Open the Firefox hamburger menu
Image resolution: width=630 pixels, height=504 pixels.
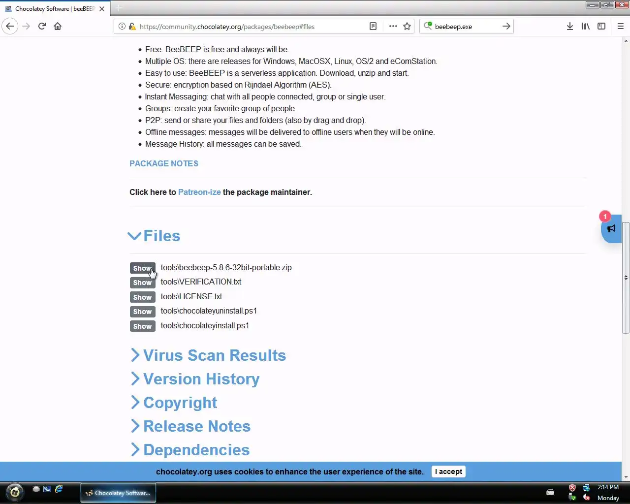621,26
